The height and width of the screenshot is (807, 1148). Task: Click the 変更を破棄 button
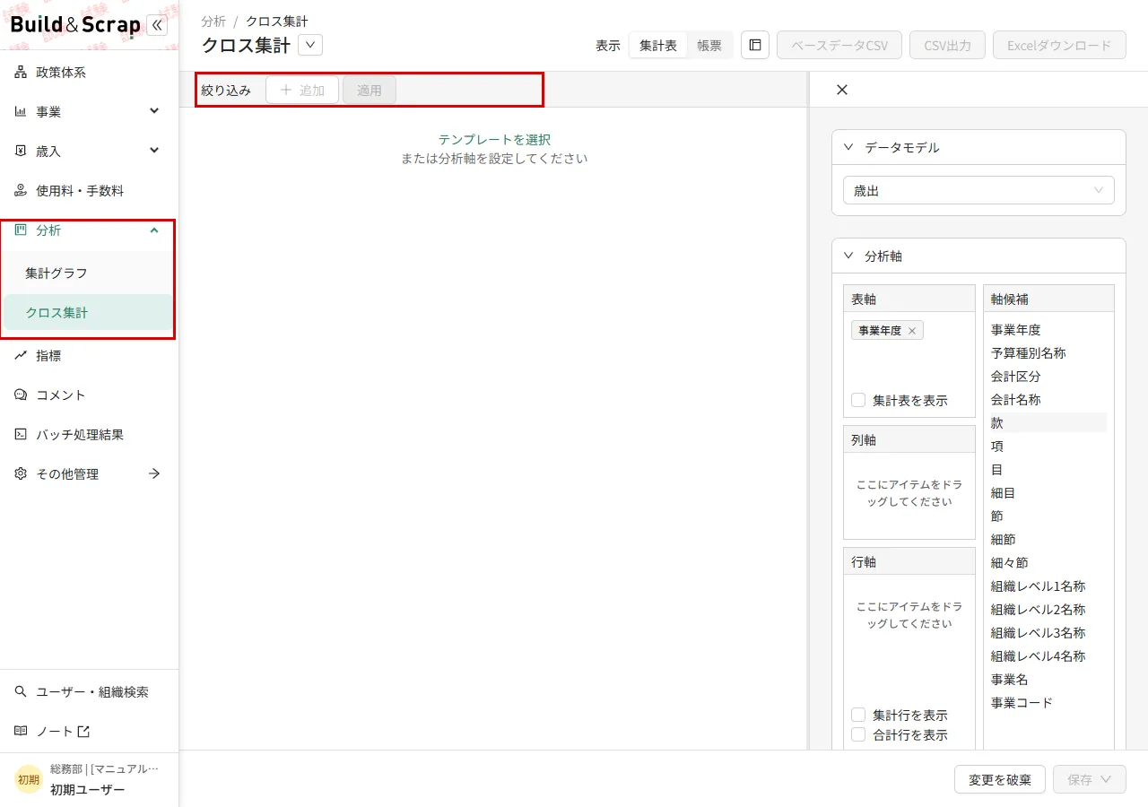click(x=1000, y=779)
